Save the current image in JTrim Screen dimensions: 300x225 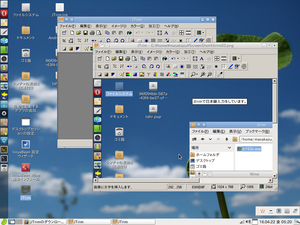pos(121,58)
